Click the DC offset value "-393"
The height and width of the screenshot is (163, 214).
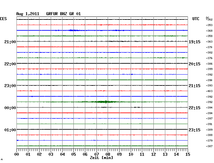tap(209, 85)
